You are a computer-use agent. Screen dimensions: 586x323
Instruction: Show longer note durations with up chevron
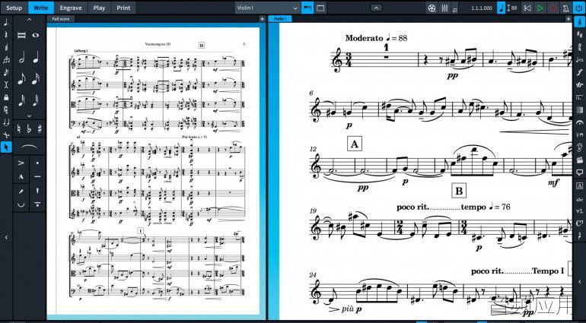click(x=29, y=20)
